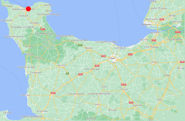Screen dimensions: 185x121
Task: Click the red location marker at Cherbourg
Action: (x=28, y=9)
